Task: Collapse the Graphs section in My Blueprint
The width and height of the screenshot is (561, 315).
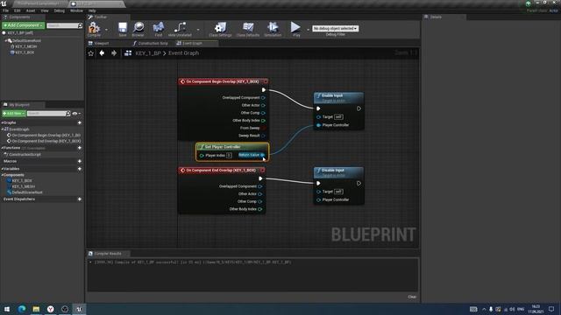Action: (2, 122)
